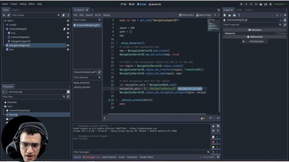Click the script minimap preview
Viewport: 289px width, 162px height.
coord(213,25)
